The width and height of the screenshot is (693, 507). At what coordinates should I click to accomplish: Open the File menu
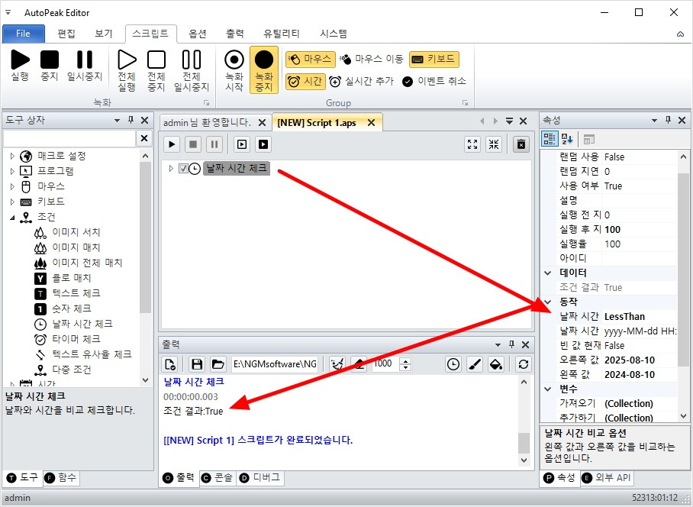[23, 34]
